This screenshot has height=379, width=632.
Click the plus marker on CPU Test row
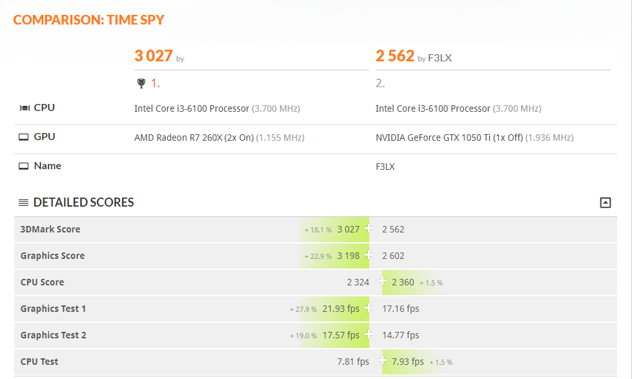[382, 360]
